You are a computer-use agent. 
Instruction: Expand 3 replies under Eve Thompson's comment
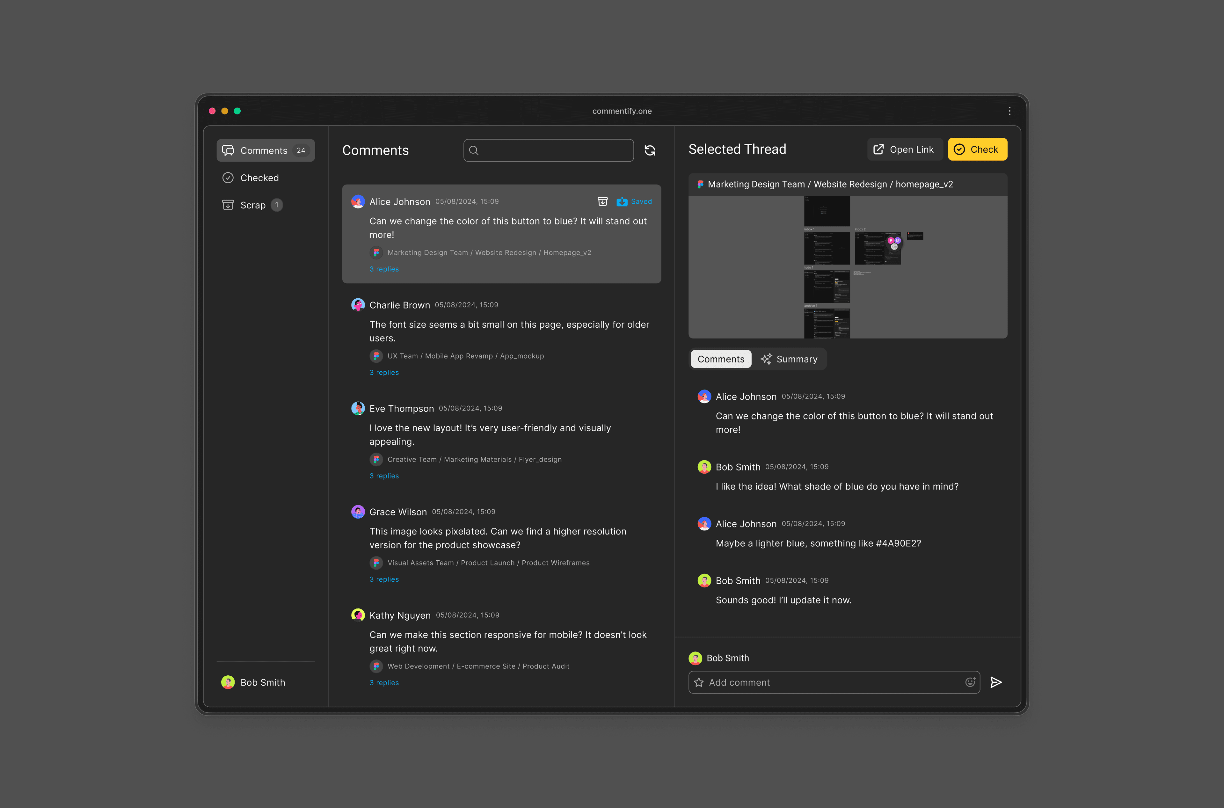click(x=384, y=476)
